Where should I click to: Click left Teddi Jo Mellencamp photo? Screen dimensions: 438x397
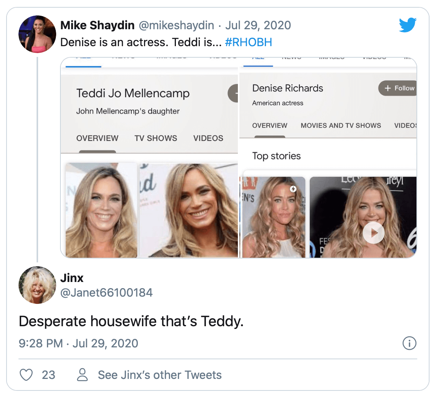tap(101, 210)
